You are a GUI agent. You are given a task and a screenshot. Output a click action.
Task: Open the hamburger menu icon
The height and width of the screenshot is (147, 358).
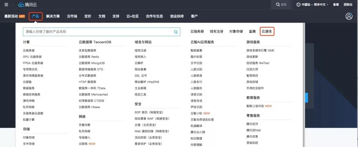click(x=6, y=5)
